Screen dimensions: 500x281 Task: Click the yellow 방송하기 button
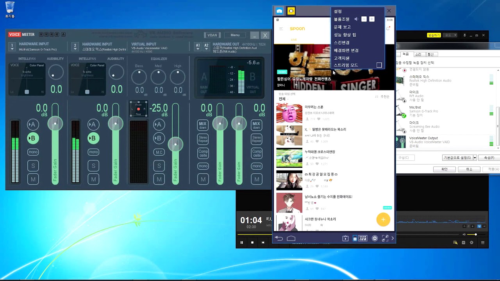[434, 35]
